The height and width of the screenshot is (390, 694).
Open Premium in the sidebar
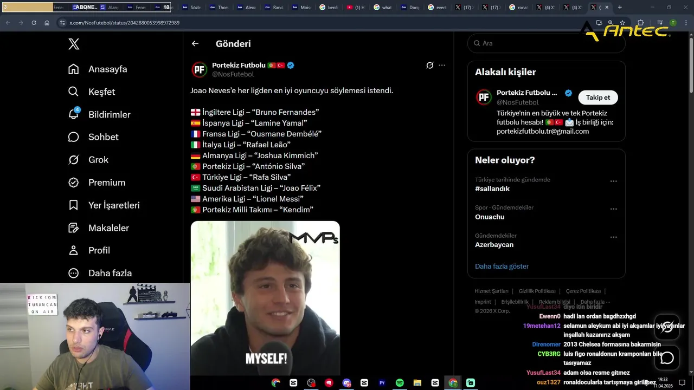pyautogui.click(x=97, y=183)
